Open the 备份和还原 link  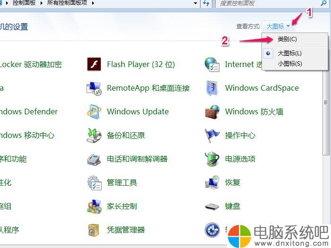[126, 136]
